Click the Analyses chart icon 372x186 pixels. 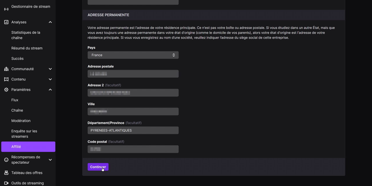(6, 22)
